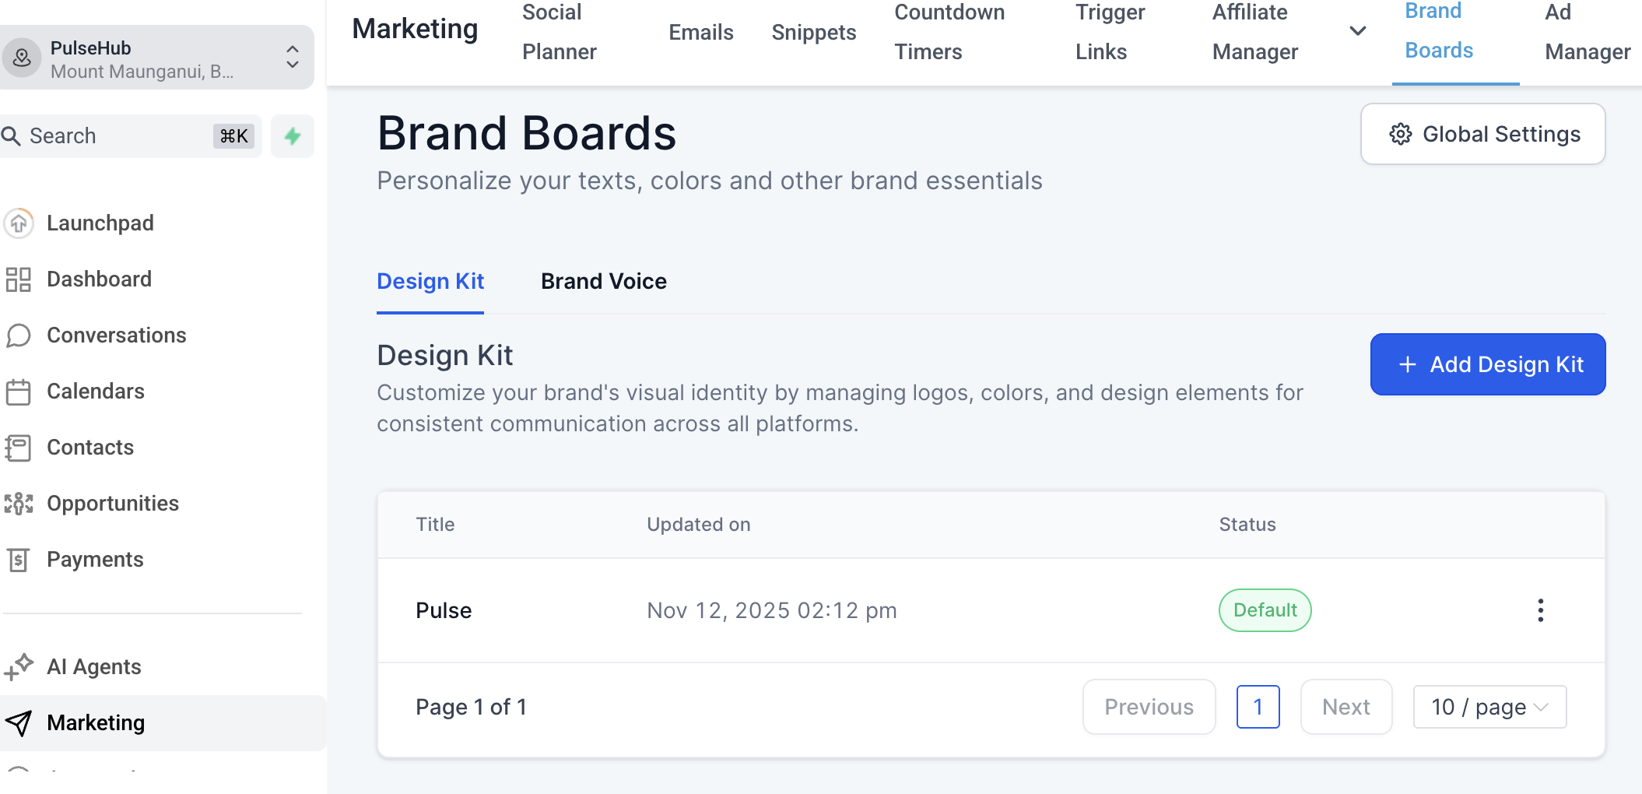Open Snippets in the Marketing nav
This screenshot has width=1642, height=794.
[814, 32]
